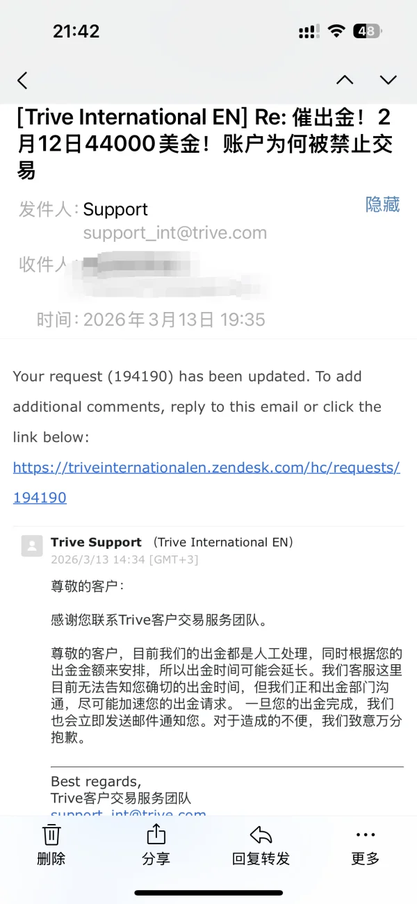Go to next email with down chevron

tap(388, 80)
